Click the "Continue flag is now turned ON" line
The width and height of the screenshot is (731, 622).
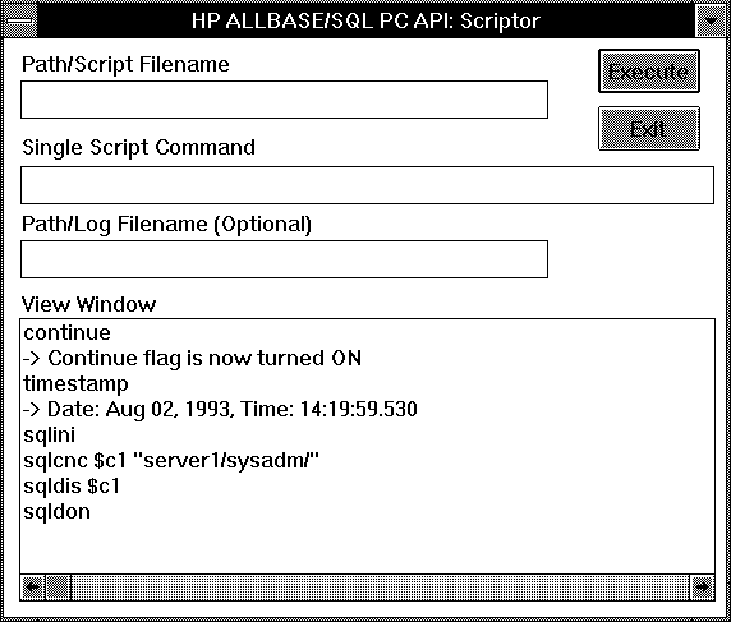pos(192,358)
